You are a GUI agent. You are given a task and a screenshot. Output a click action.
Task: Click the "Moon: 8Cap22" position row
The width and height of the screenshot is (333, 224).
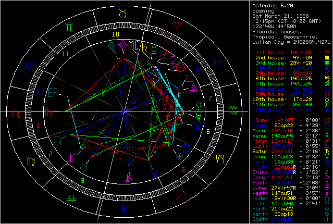click(x=291, y=126)
